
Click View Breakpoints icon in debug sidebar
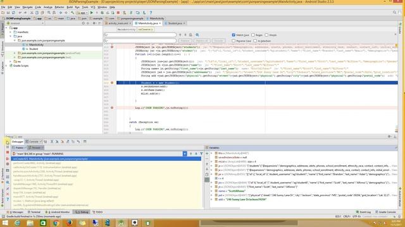tap(8, 158)
